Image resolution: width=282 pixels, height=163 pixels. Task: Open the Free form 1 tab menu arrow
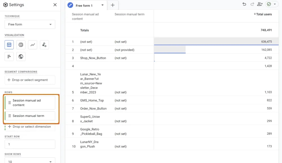click(102, 5)
